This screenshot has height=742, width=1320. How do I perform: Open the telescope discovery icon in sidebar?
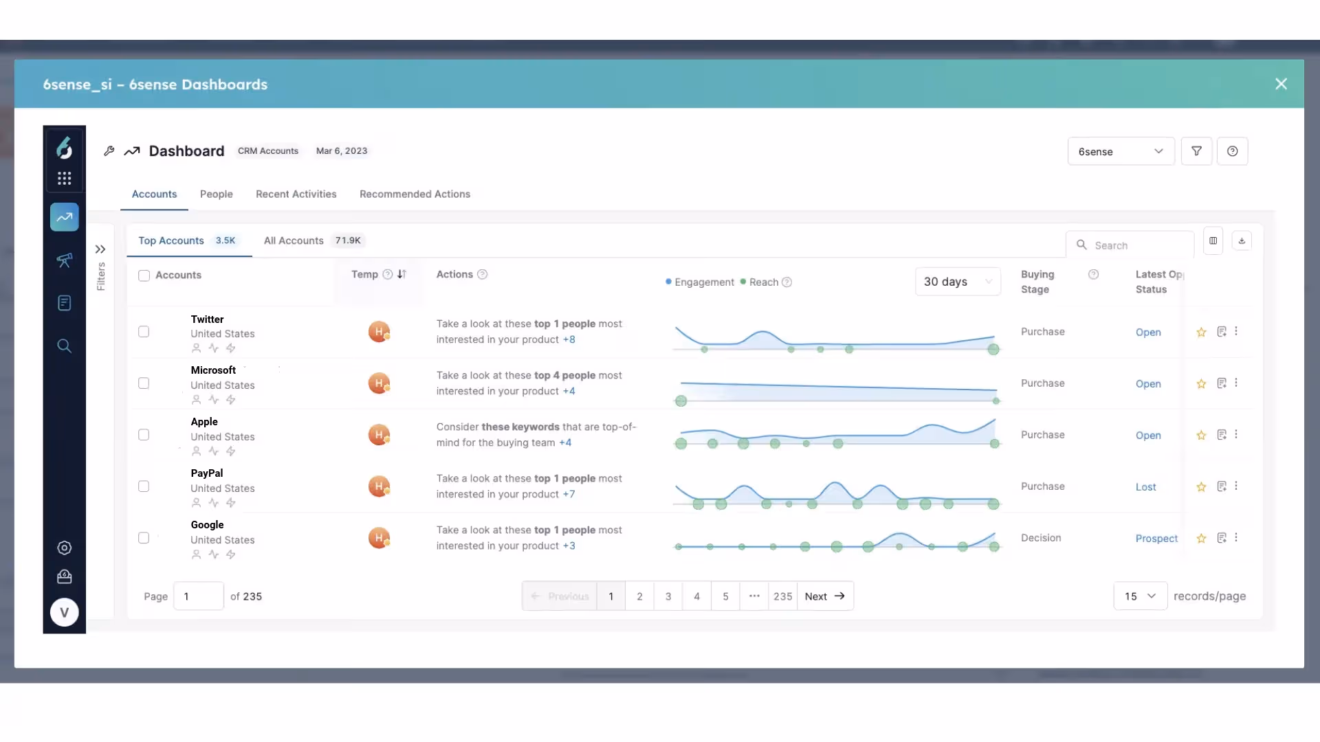click(x=65, y=260)
